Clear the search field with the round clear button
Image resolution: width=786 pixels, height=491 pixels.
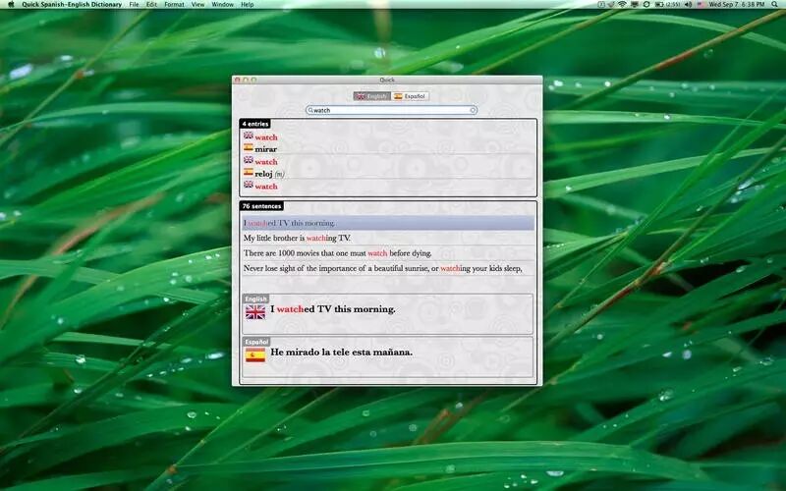pos(473,110)
